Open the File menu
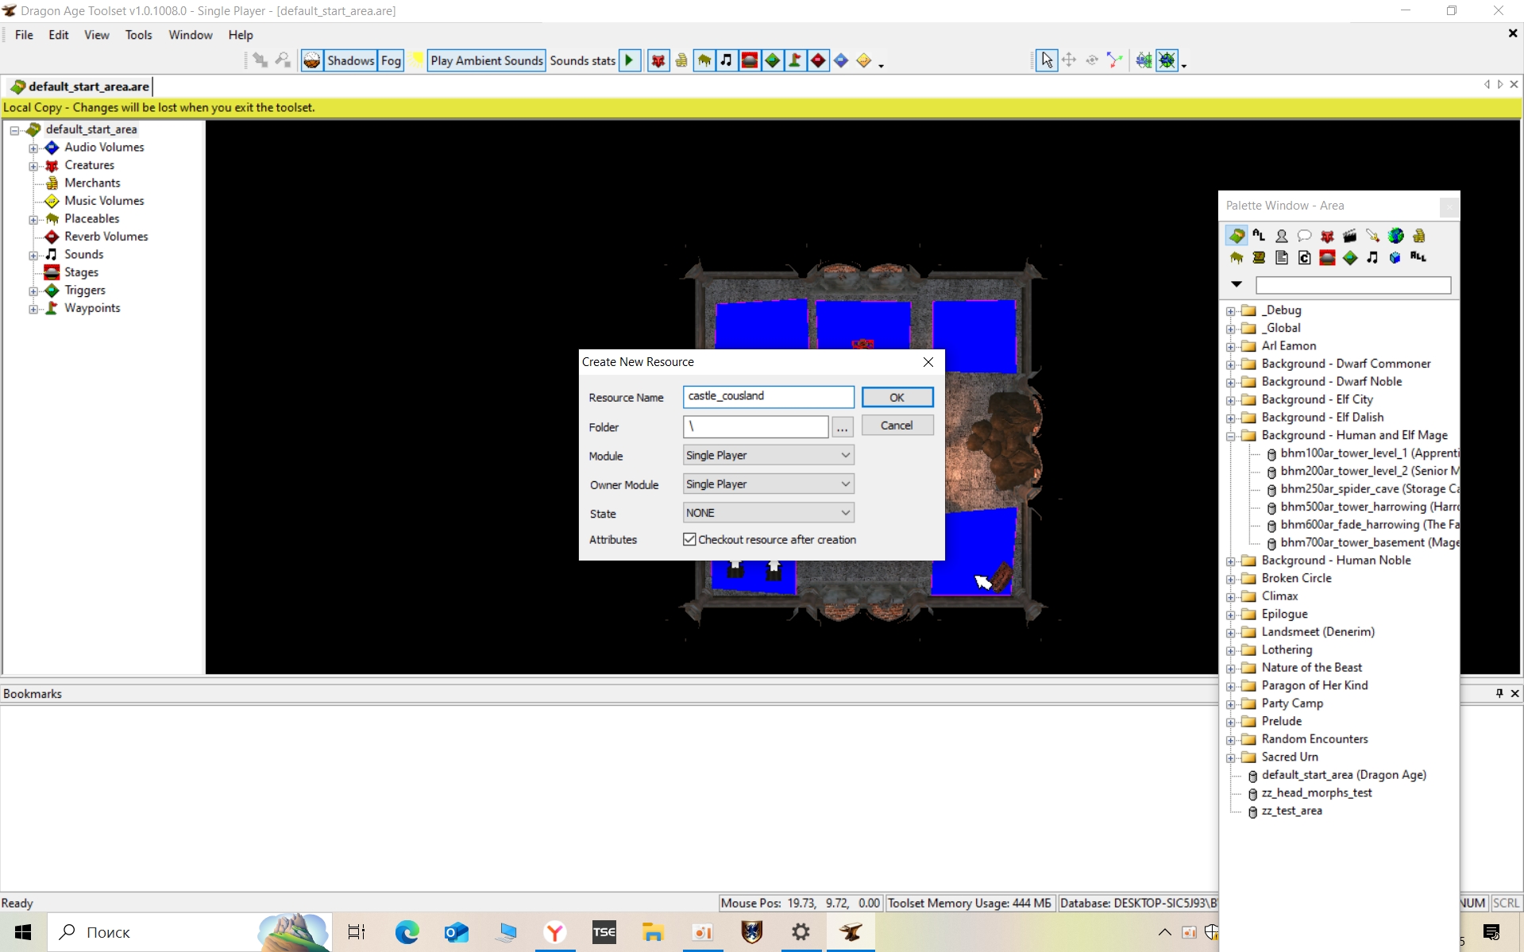The image size is (1524, 952). click(24, 35)
